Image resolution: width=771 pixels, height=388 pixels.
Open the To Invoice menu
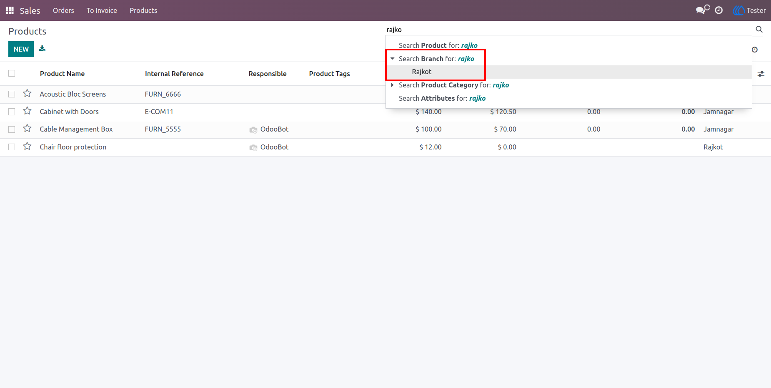coord(102,10)
